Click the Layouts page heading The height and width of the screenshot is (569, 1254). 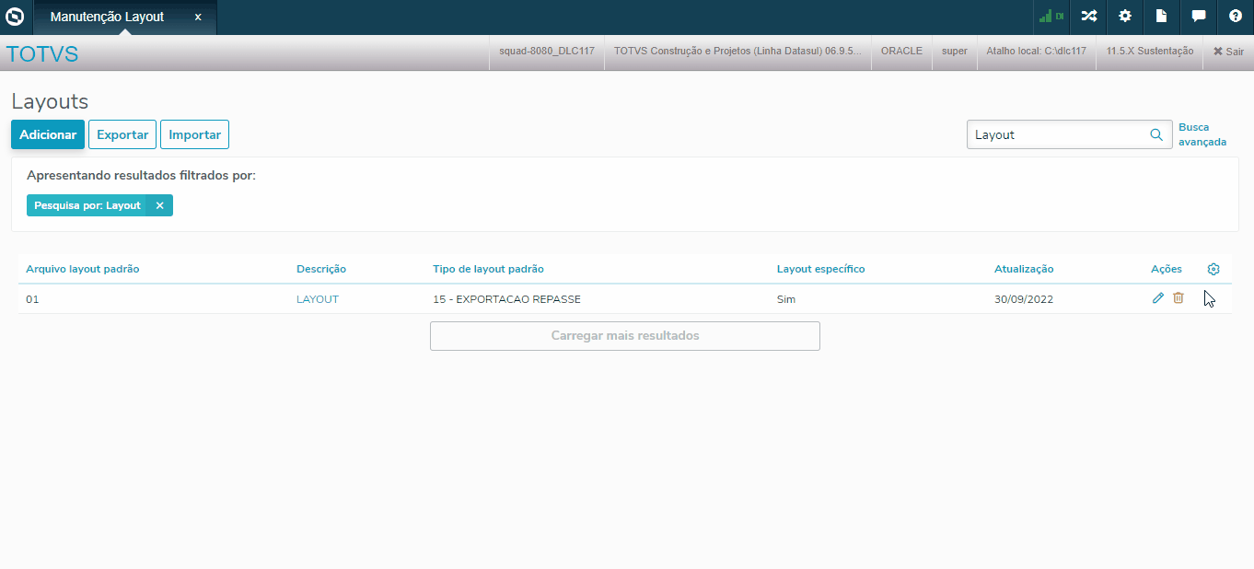point(50,102)
